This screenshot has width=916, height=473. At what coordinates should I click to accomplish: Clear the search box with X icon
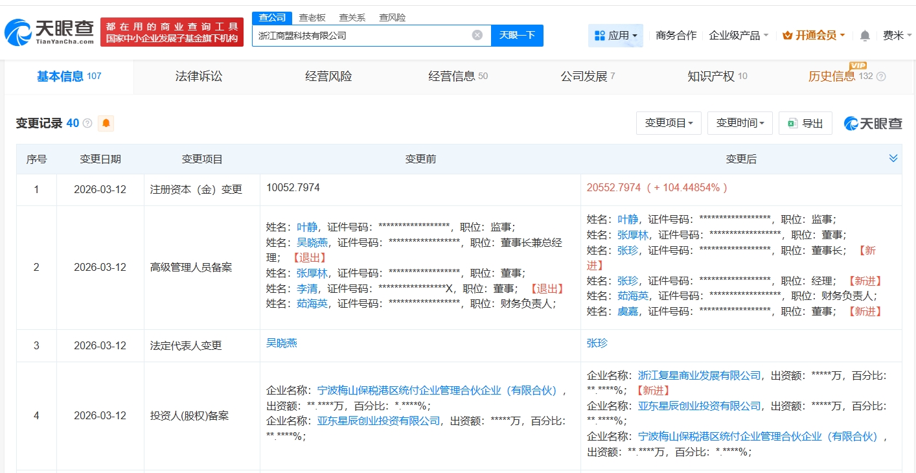(477, 36)
